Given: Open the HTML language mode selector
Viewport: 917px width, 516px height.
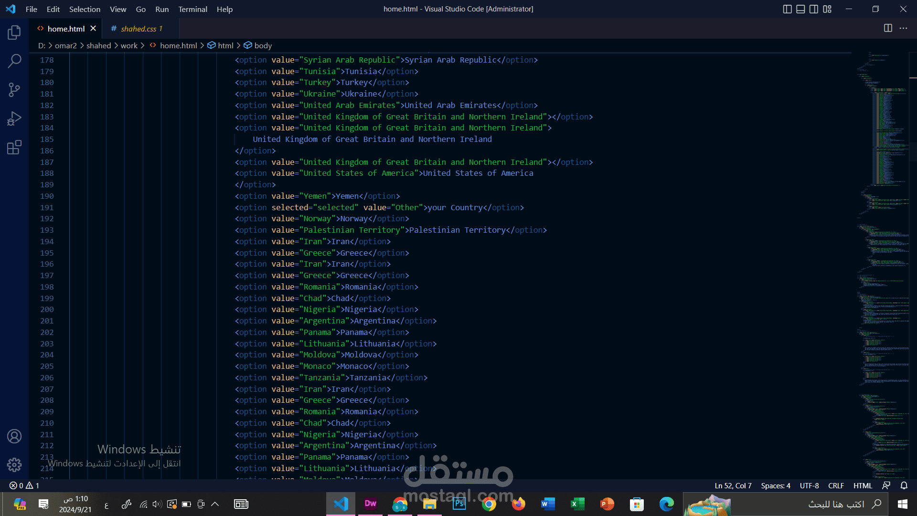Looking at the screenshot, I should tap(863, 485).
